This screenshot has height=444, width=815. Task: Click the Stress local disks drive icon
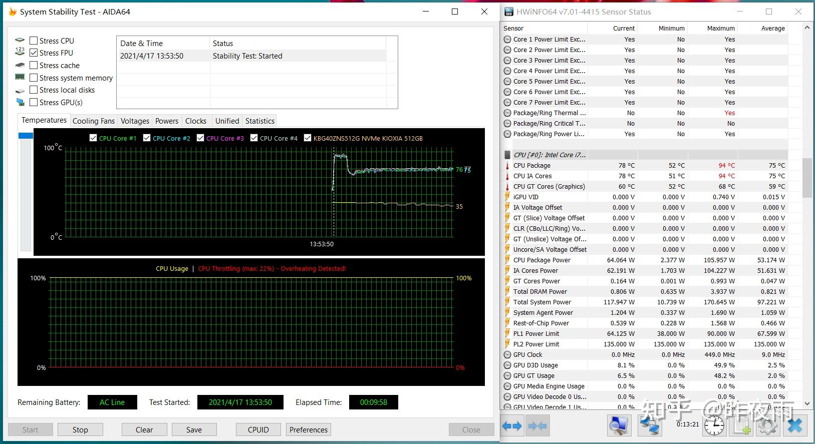20,91
